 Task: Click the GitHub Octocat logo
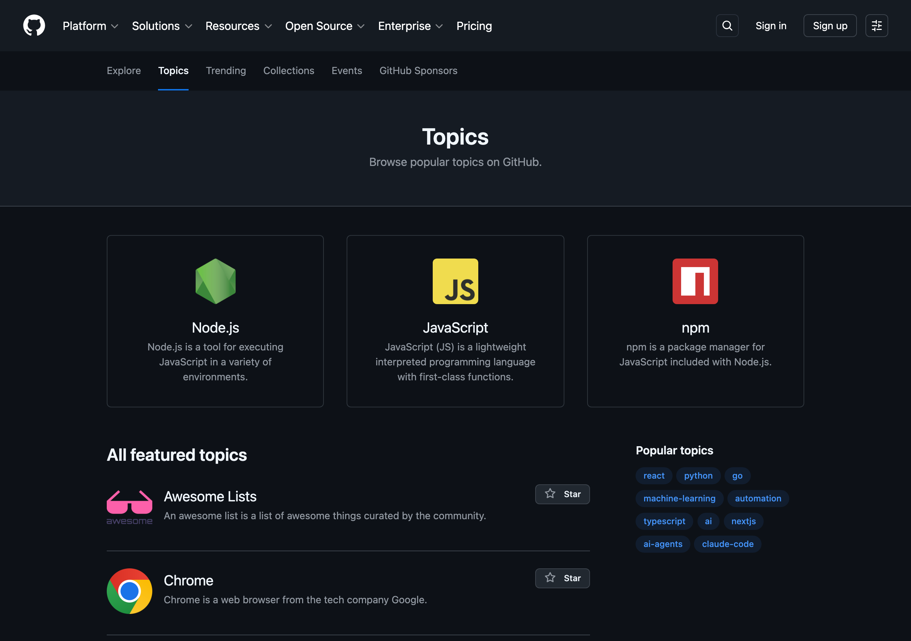(34, 26)
